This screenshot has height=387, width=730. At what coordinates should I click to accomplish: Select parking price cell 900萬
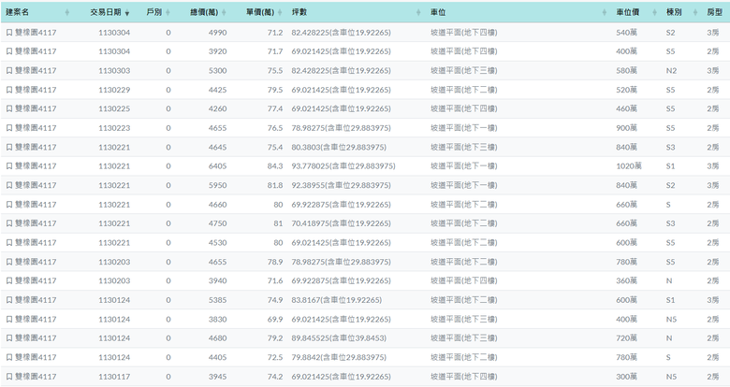pos(627,128)
